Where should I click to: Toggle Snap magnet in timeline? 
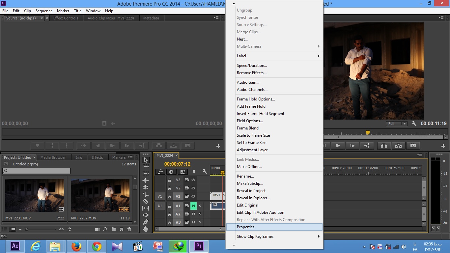[x=171, y=172]
